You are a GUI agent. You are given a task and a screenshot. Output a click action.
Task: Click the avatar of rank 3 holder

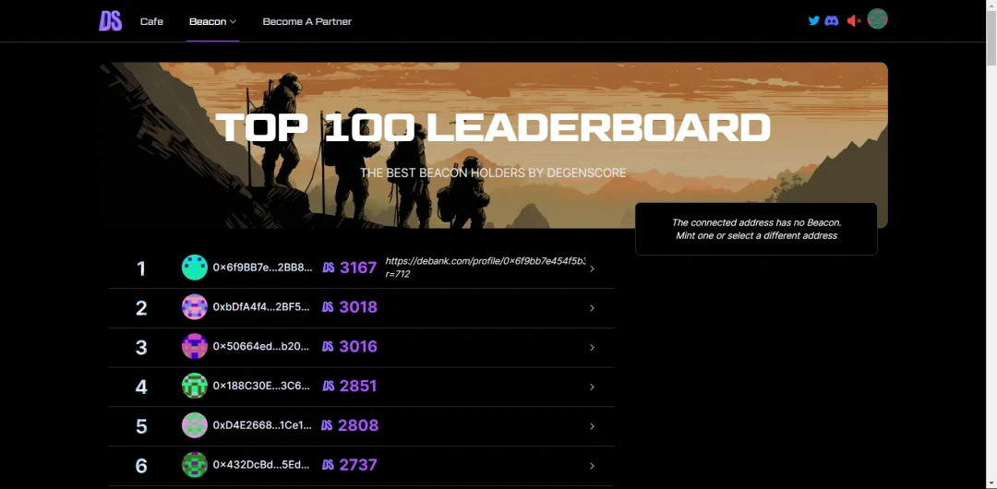coord(195,347)
